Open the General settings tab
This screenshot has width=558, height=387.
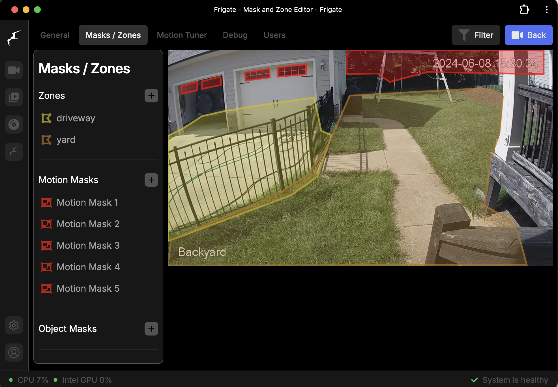point(55,35)
